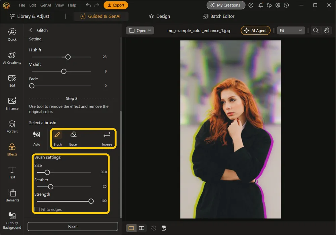Click the woman's photo on canvas
336x235 pixels.
230,129
